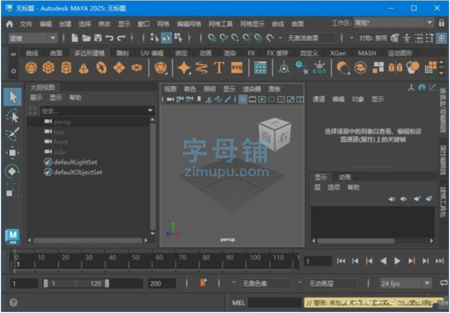Viewport: 450px width, 313px height.
Task: Open the 文件 menu
Action: point(26,24)
